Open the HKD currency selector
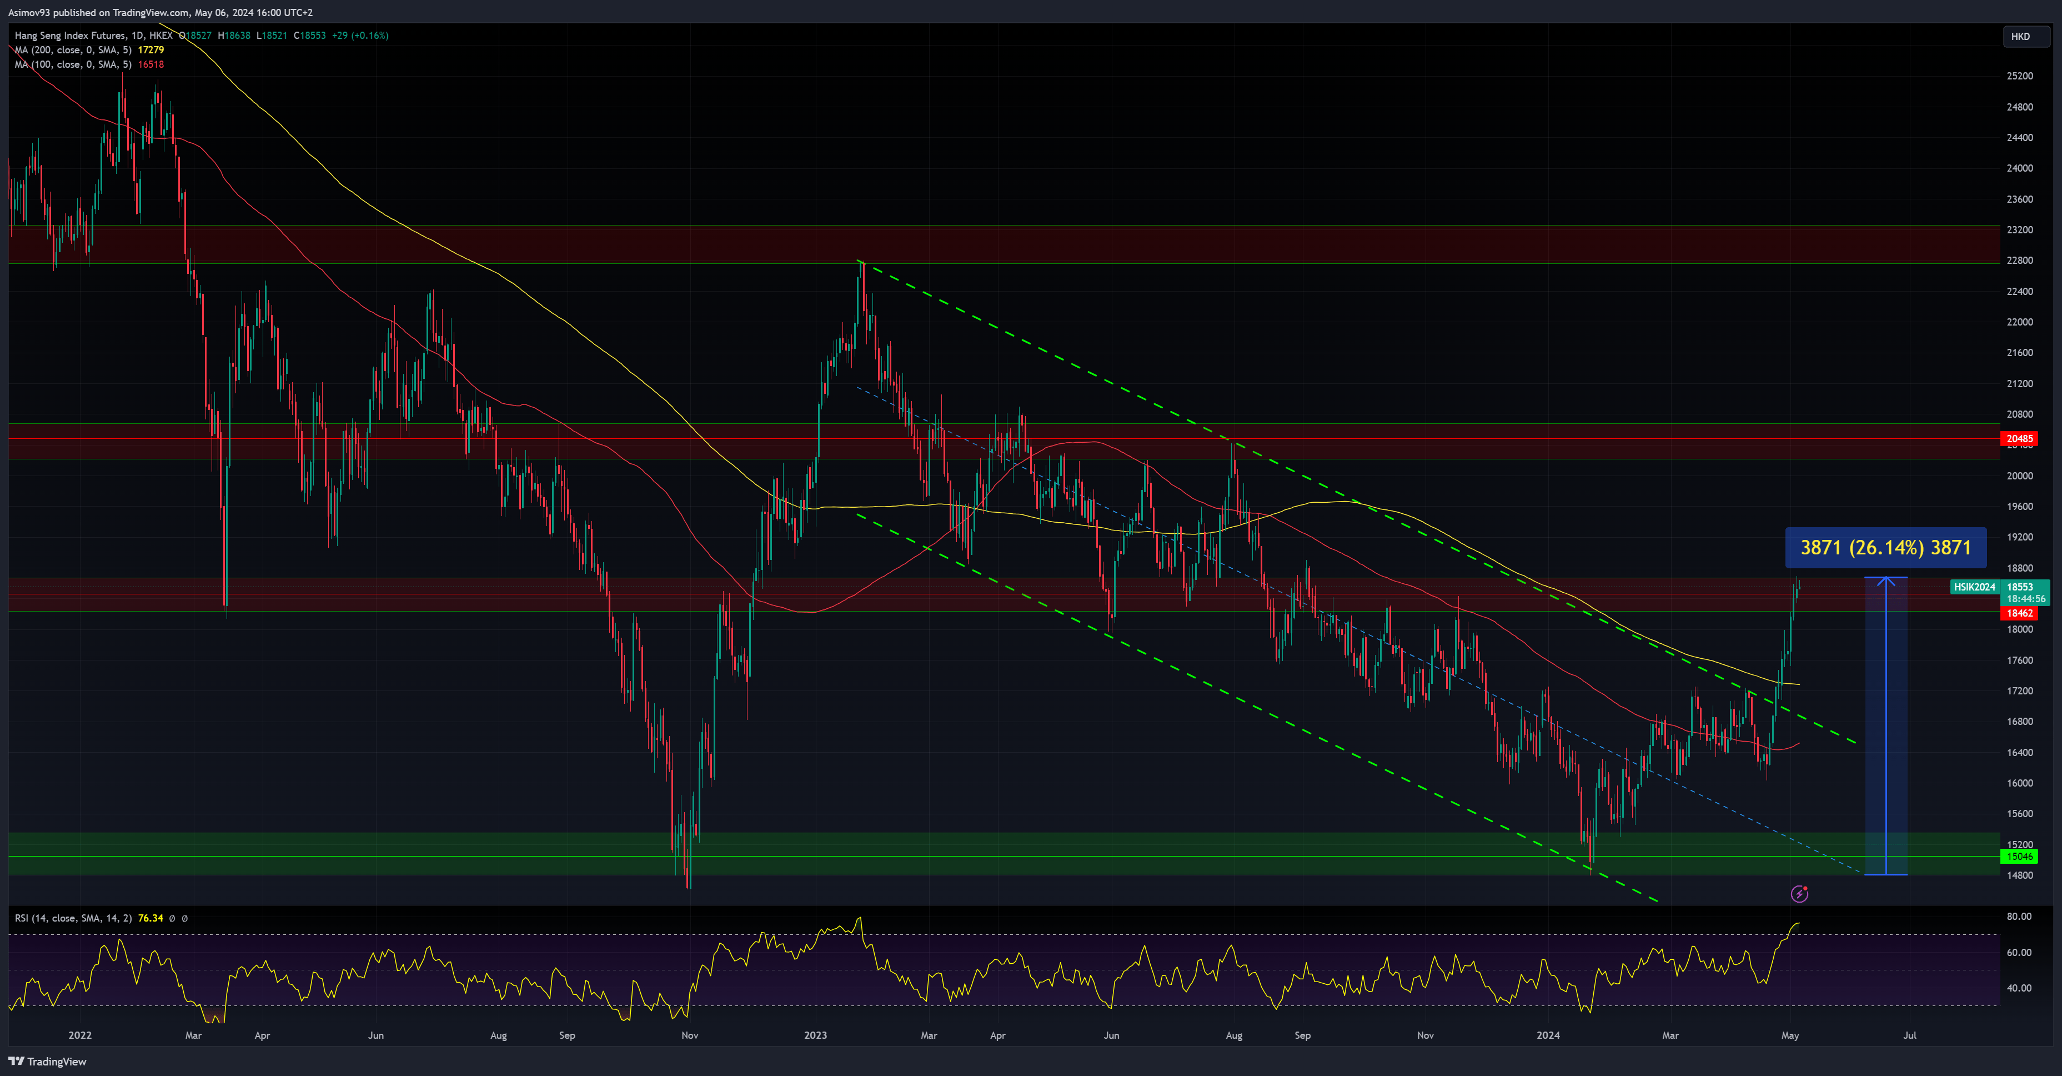This screenshot has height=1076, width=2062. (2026, 36)
